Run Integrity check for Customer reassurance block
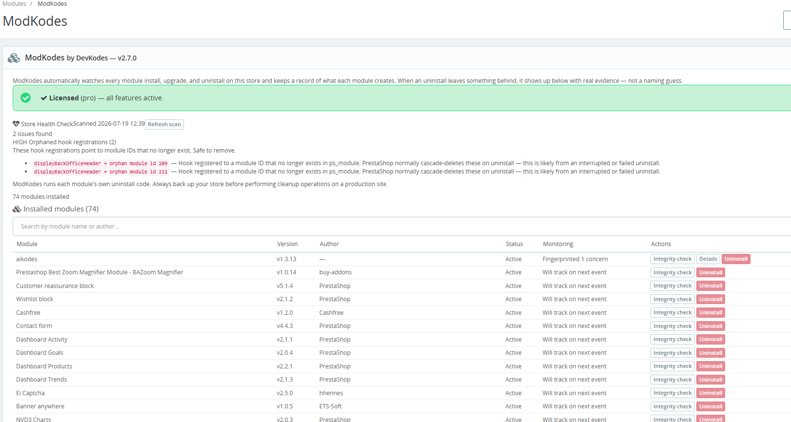This screenshot has width=791, height=422. point(672,286)
